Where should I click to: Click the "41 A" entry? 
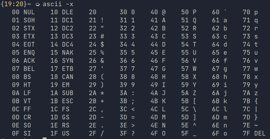158,20
